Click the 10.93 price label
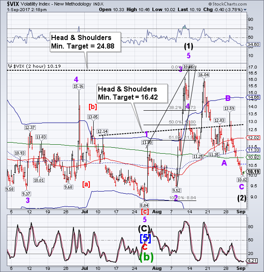The image size is (264, 272). (x=20, y=153)
